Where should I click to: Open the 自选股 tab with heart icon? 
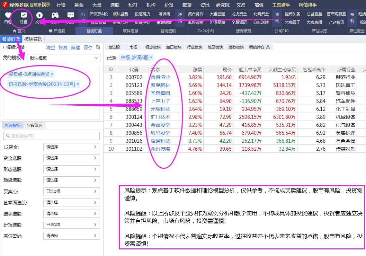pos(57,31)
